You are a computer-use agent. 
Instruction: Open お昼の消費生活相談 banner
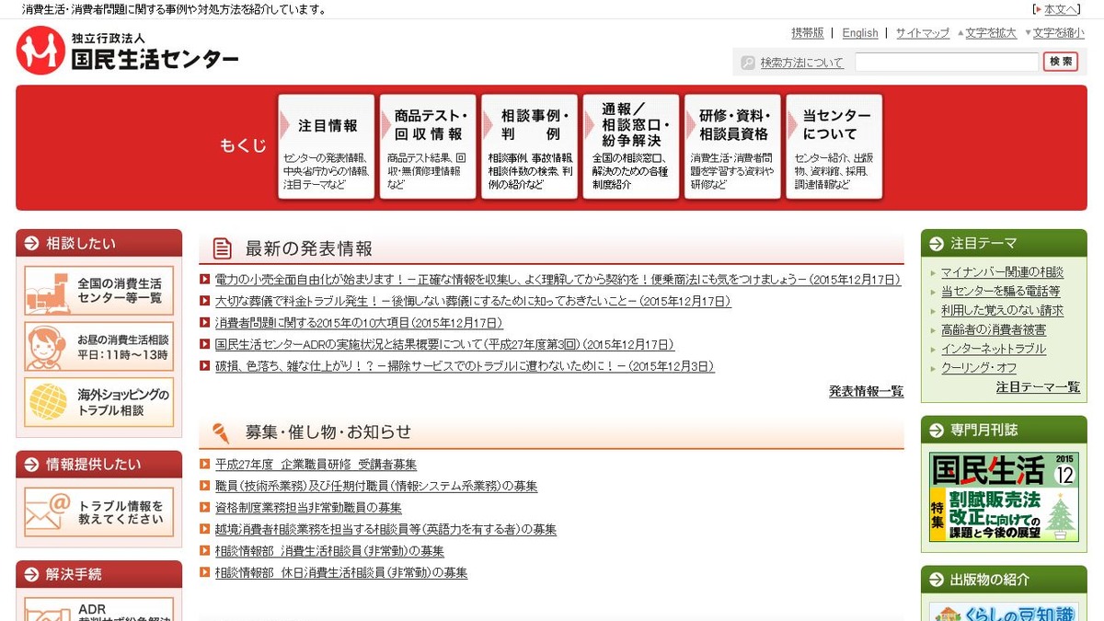[99, 347]
